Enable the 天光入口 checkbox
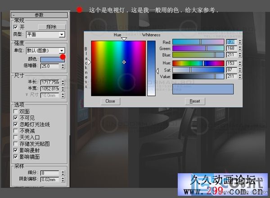 pyautogui.click(x=15, y=137)
